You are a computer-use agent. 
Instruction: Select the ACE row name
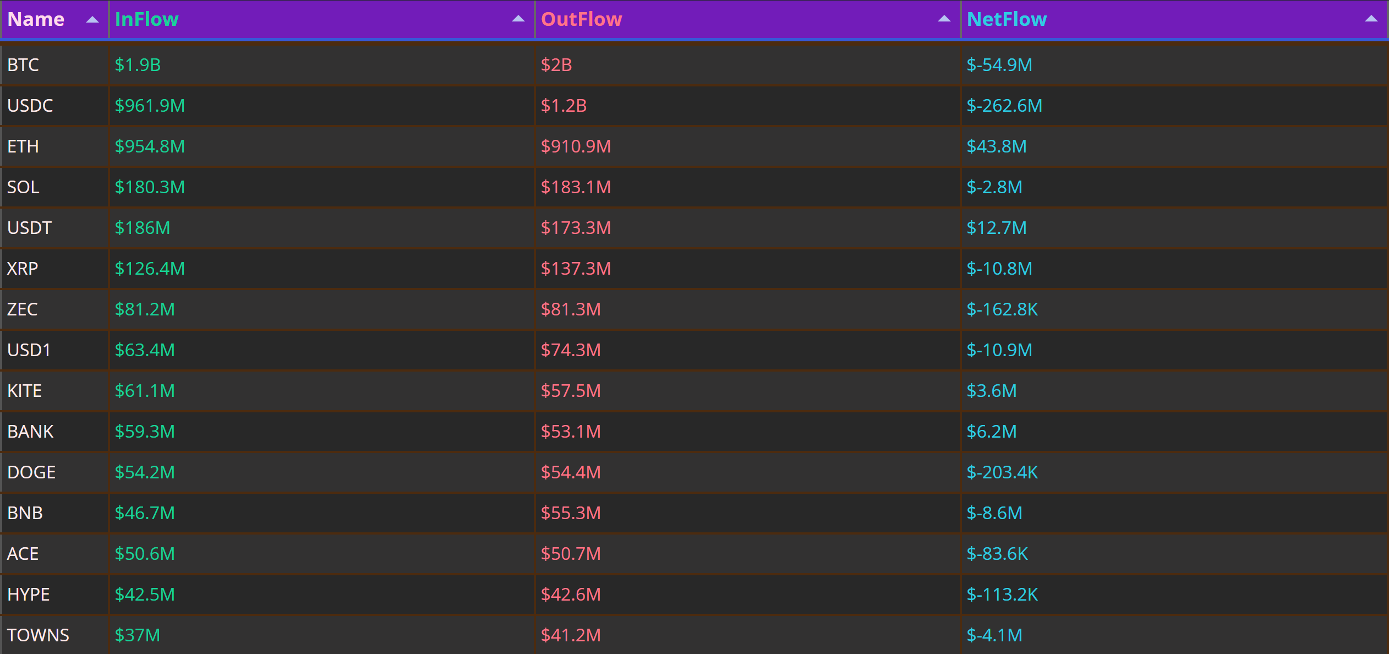23,554
